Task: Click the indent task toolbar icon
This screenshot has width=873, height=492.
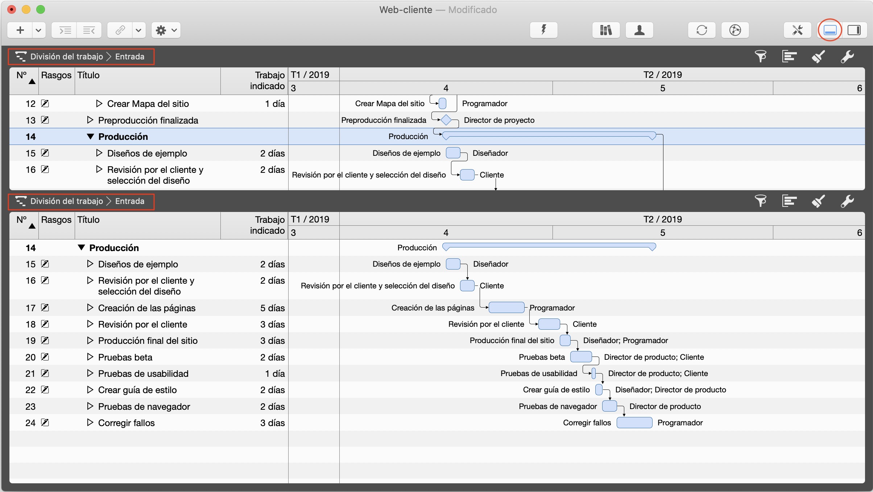Action: [65, 30]
